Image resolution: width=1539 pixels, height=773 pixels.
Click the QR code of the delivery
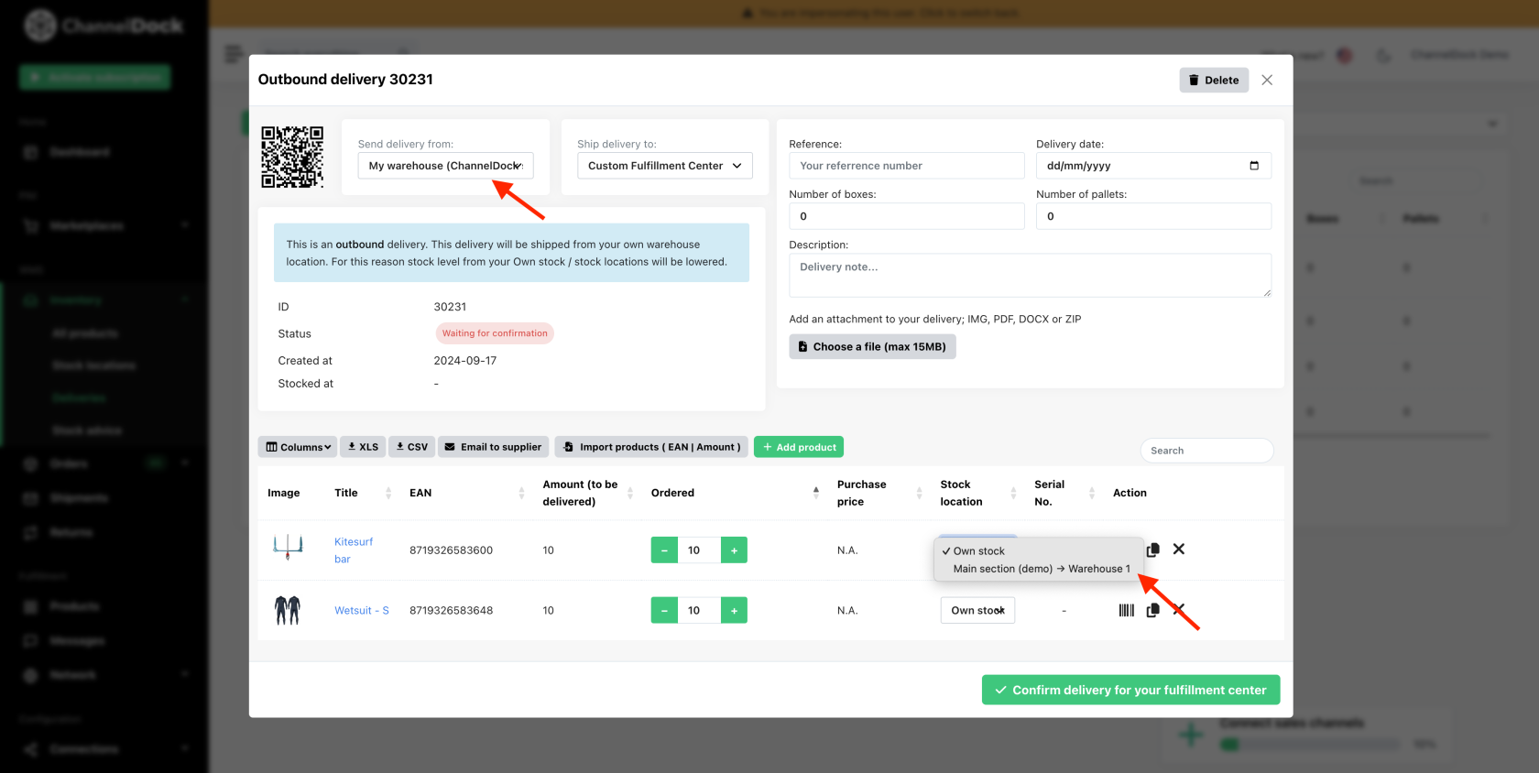[x=292, y=157]
